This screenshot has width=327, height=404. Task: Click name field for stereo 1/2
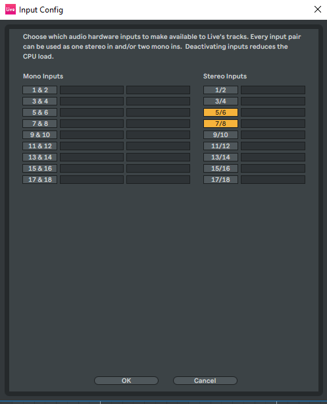[x=273, y=90]
